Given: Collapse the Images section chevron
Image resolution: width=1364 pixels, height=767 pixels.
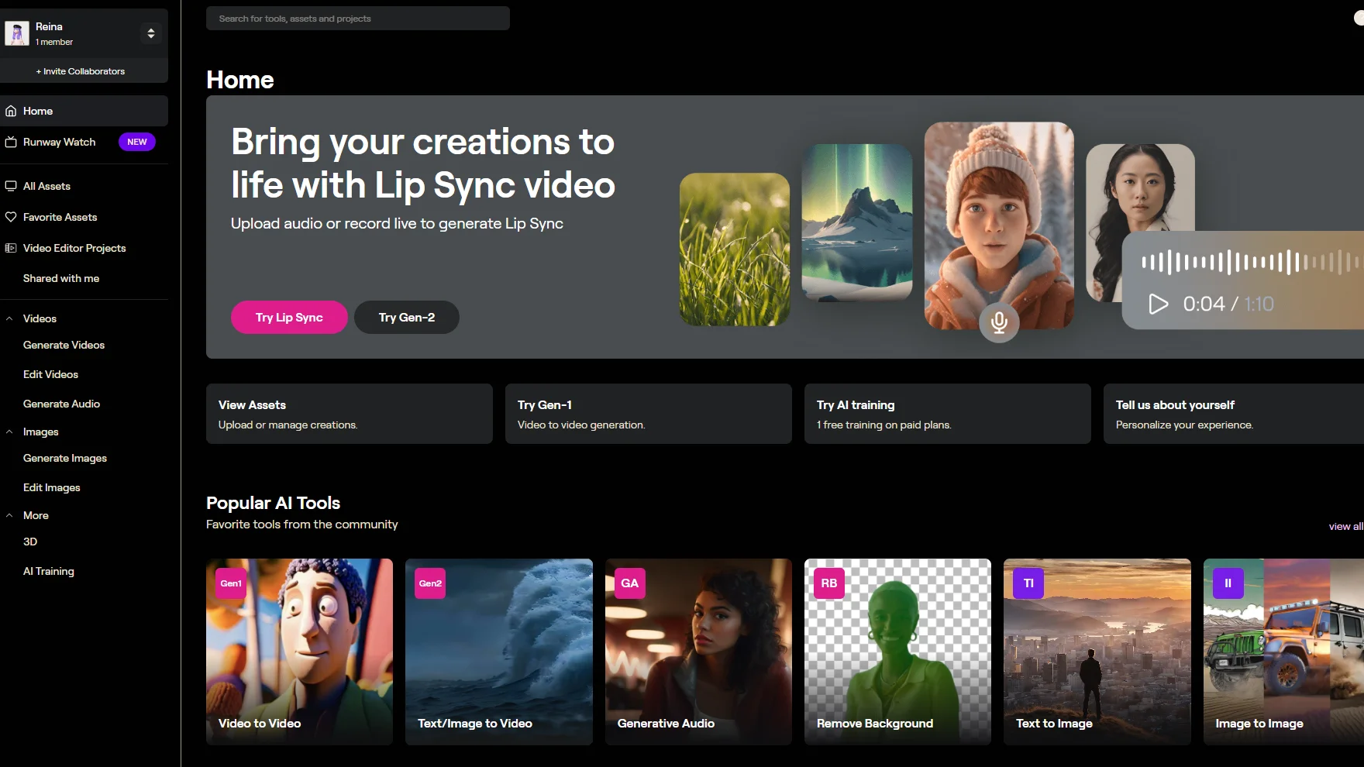Looking at the screenshot, I should pos(9,432).
